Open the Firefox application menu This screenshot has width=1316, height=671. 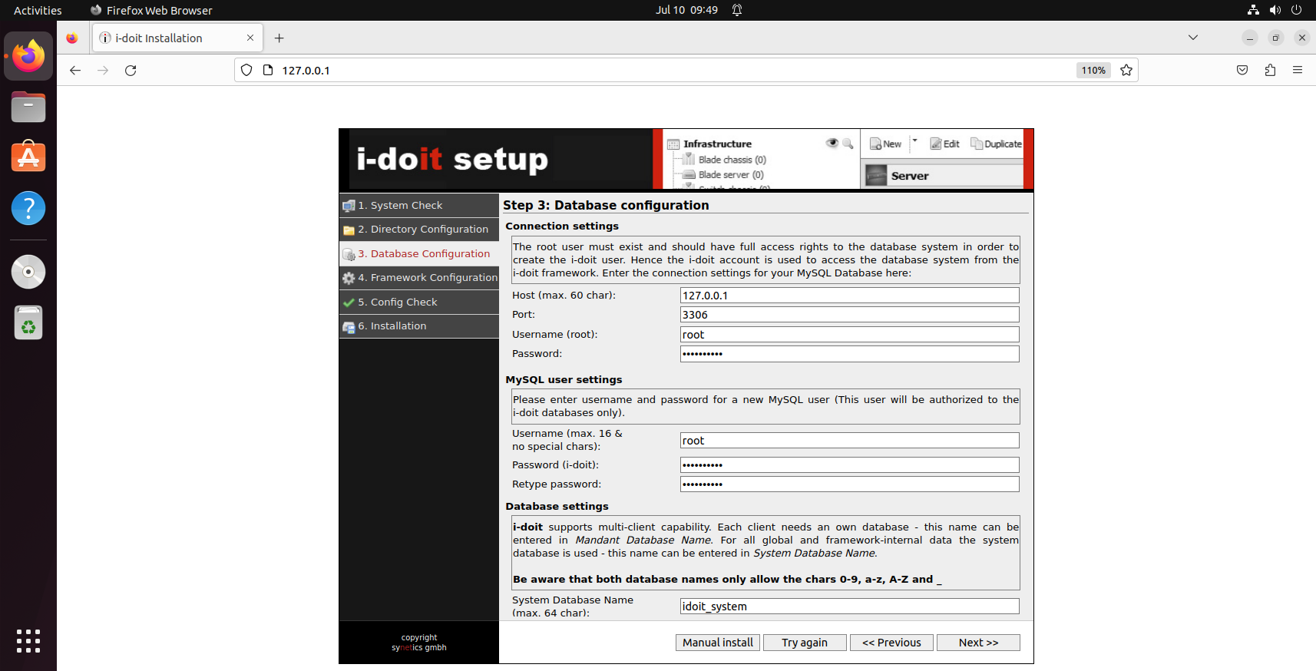pyautogui.click(x=1298, y=71)
